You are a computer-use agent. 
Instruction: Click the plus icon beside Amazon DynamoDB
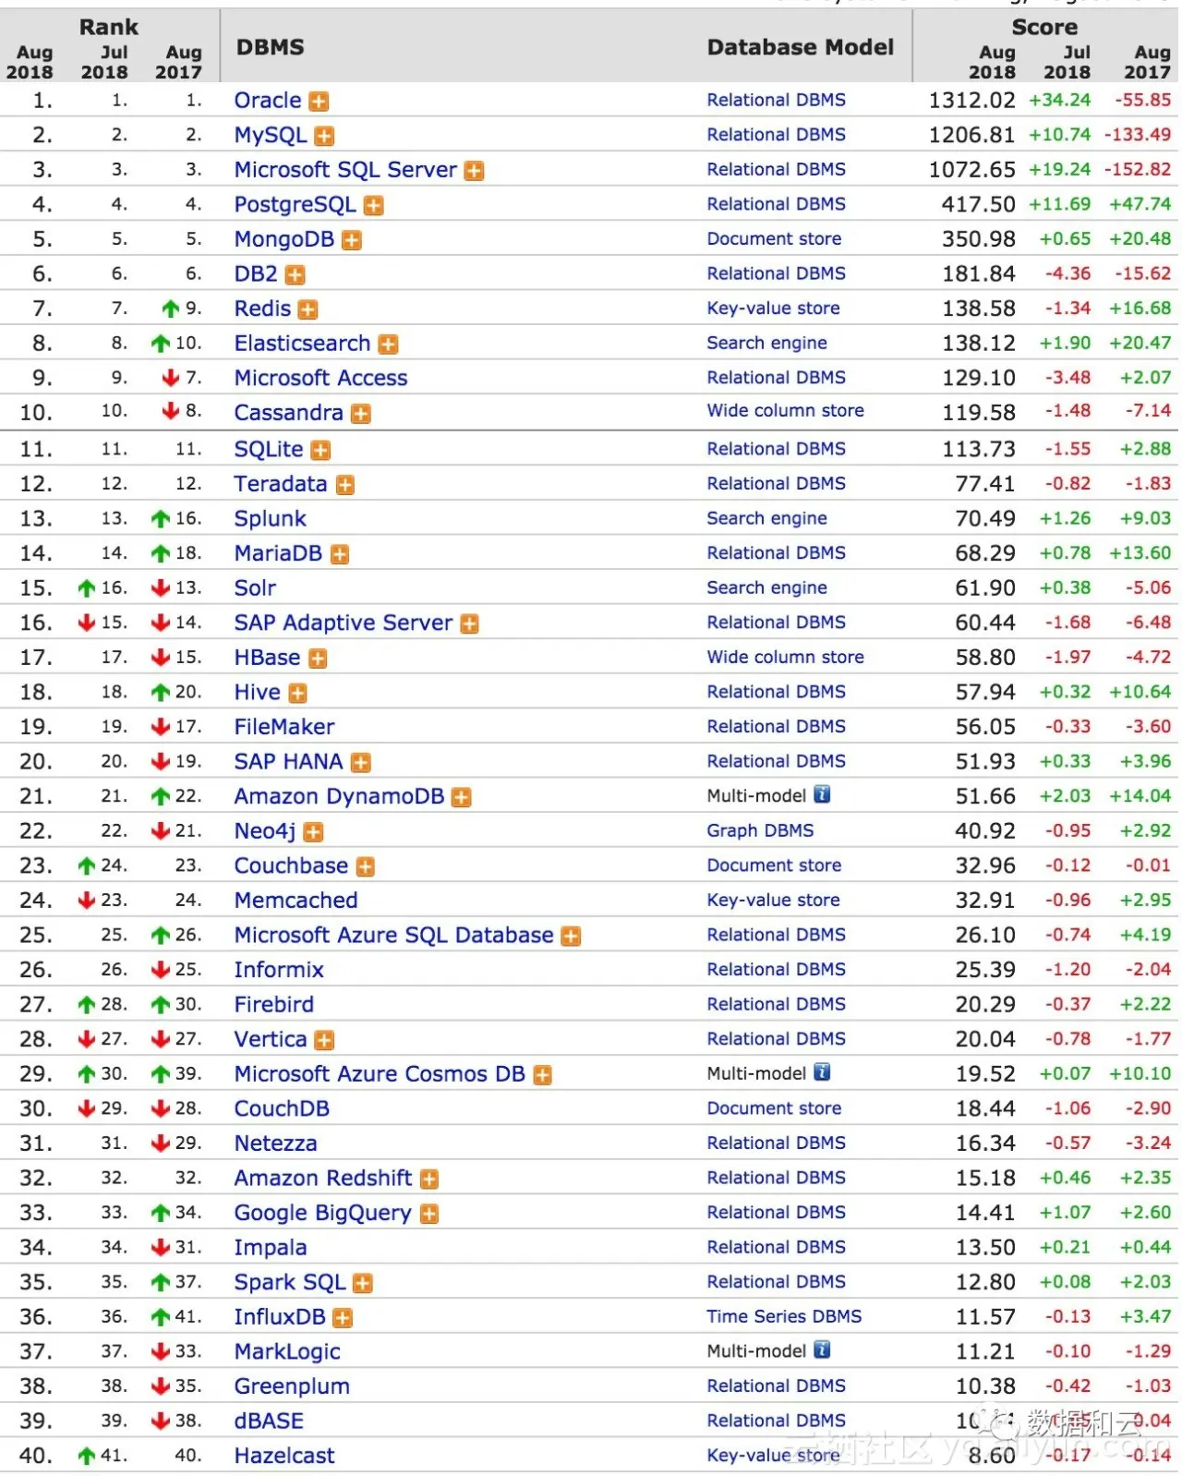tap(462, 797)
